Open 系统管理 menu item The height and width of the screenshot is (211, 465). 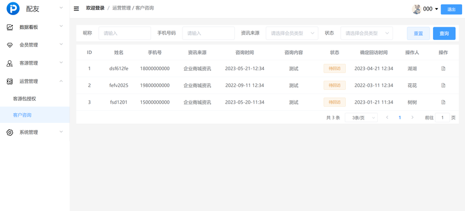[35, 132]
